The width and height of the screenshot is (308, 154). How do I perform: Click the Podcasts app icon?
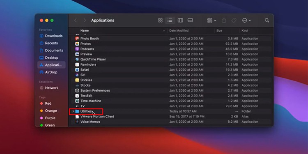point(77,49)
